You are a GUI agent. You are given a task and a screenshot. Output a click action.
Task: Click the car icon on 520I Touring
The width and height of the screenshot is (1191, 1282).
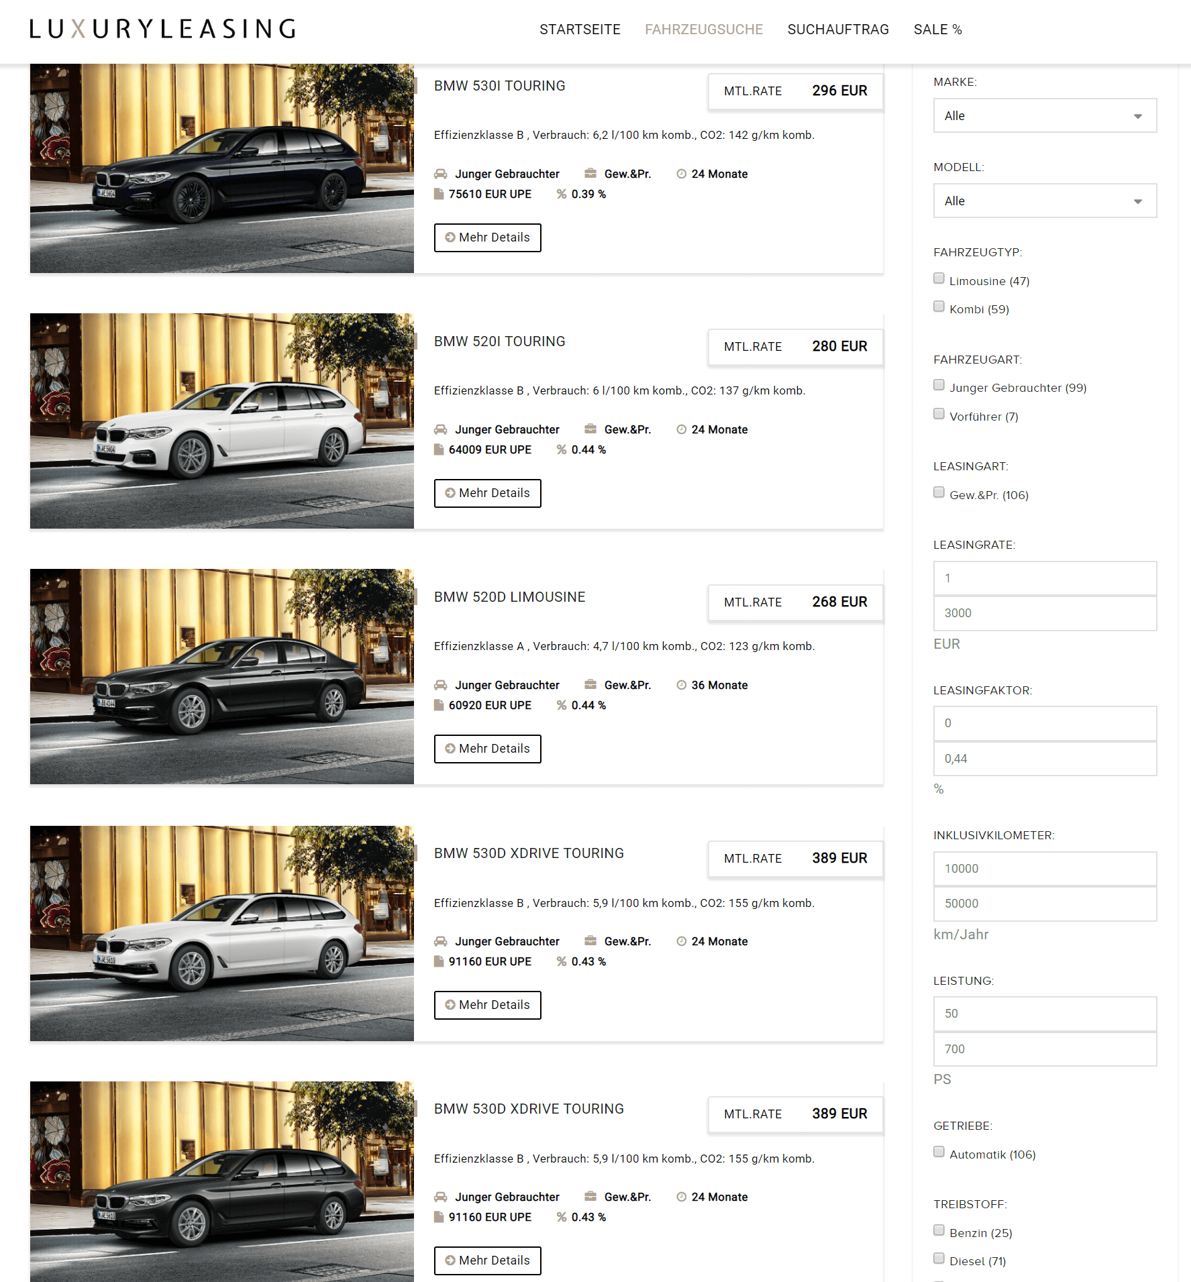[x=440, y=429]
